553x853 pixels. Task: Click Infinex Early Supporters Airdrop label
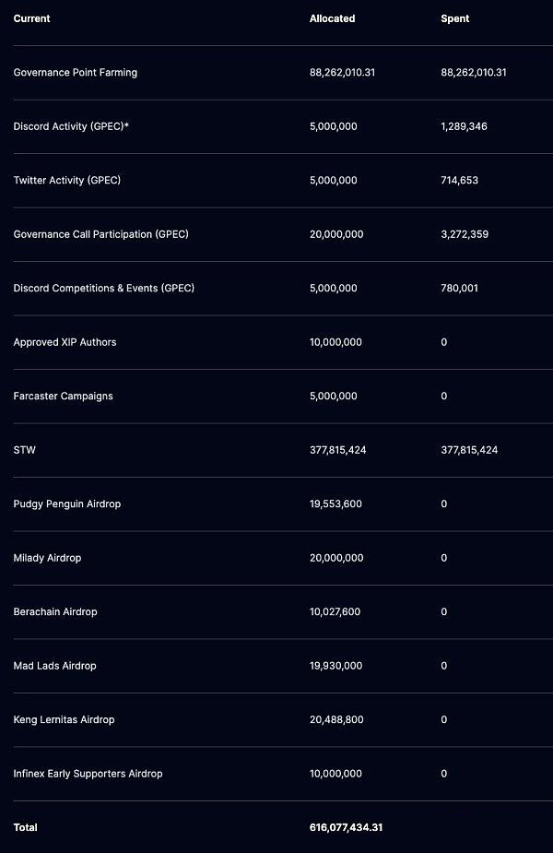click(x=88, y=773)
